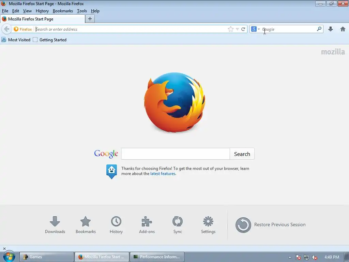Screen dimensions: 349x262
Task: Open the address bar history dropdown arrow
Action: click(237, 29)
